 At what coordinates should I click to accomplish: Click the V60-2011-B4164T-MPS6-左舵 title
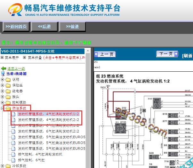tap(28, 51)
